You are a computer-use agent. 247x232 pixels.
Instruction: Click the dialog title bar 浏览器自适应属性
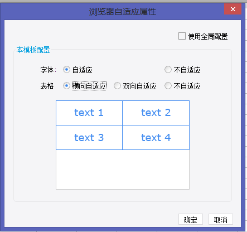point(122,12)
